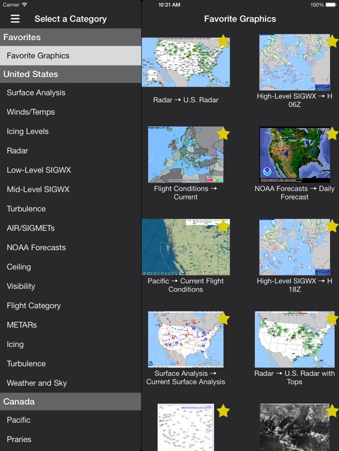Image resolution: width=339 pixels, height=451 pixels.
Task: Select Weather and Sky category
Action: pos(70,383)
